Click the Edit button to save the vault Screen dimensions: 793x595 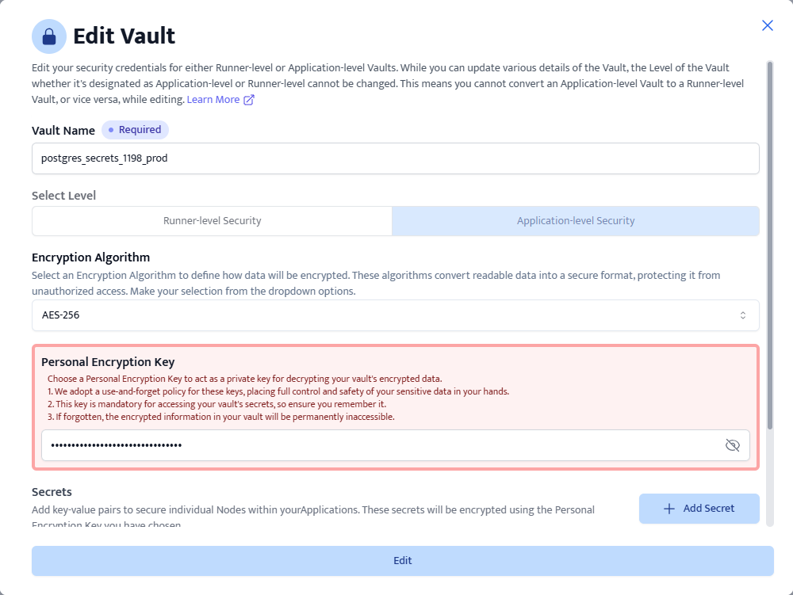click(402, 561)
